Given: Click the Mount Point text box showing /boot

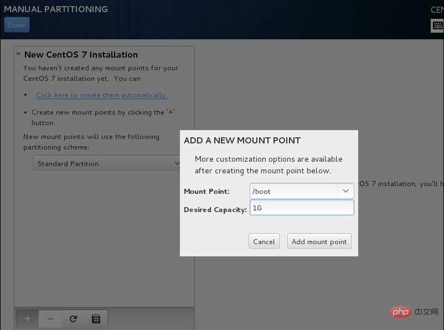Looking at the screenshot, I should pyautogui.click(x=294, y=191).
